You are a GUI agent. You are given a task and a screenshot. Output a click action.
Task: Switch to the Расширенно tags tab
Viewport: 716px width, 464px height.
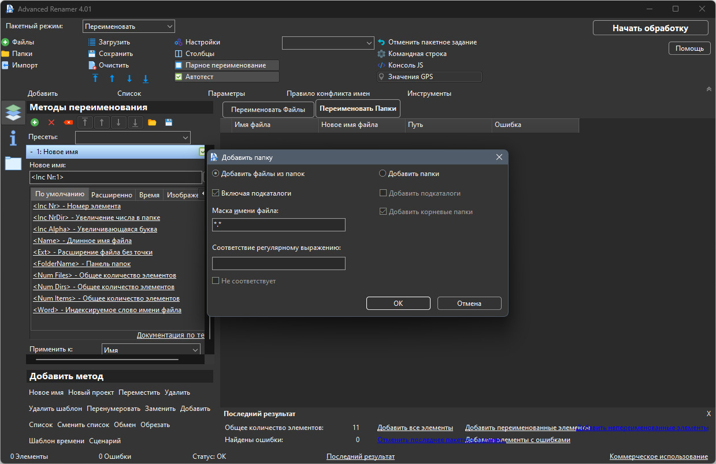(112, 194)
